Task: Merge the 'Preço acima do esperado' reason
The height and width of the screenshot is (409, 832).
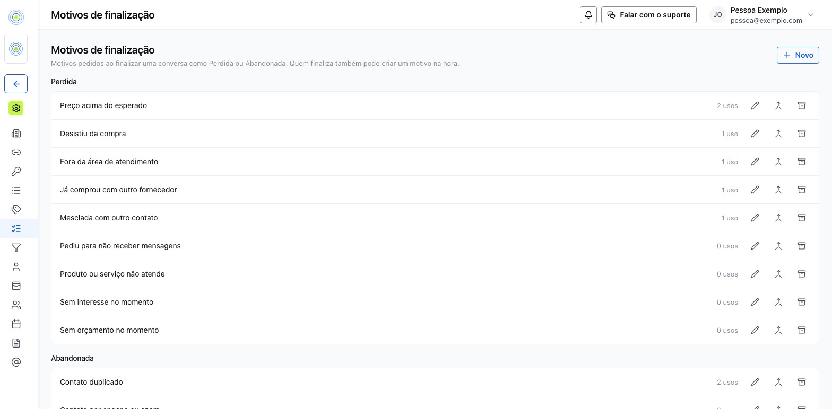Action: 778,105
